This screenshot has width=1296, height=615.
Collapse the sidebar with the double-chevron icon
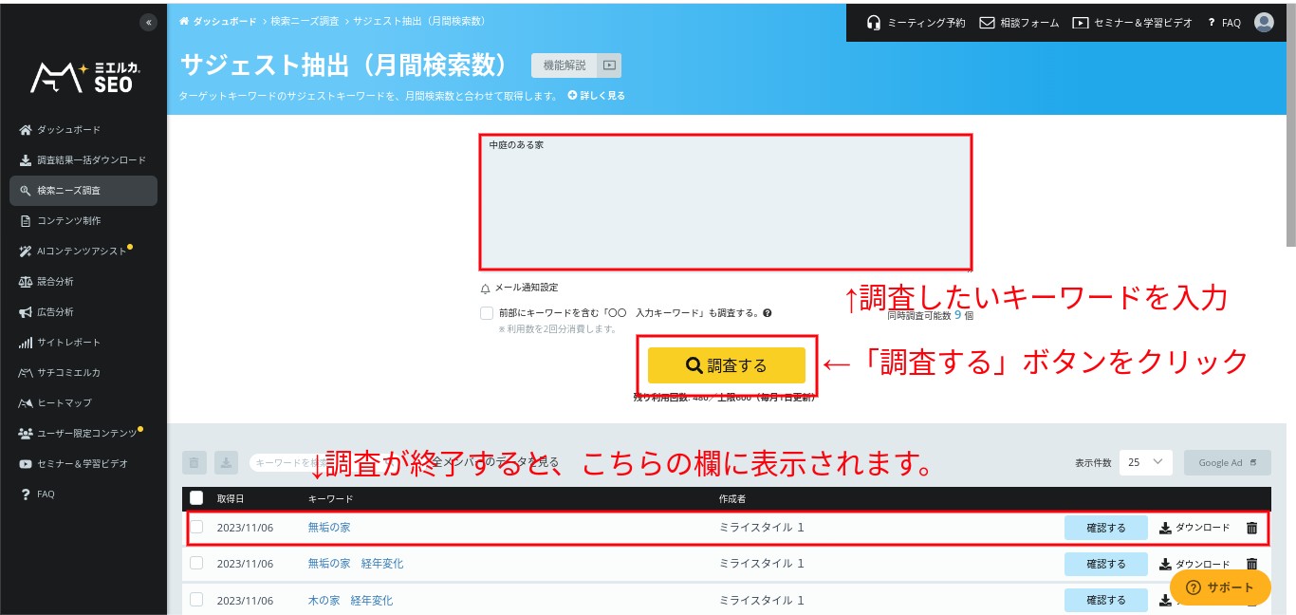pyautogui.click(x=148, y=23)
